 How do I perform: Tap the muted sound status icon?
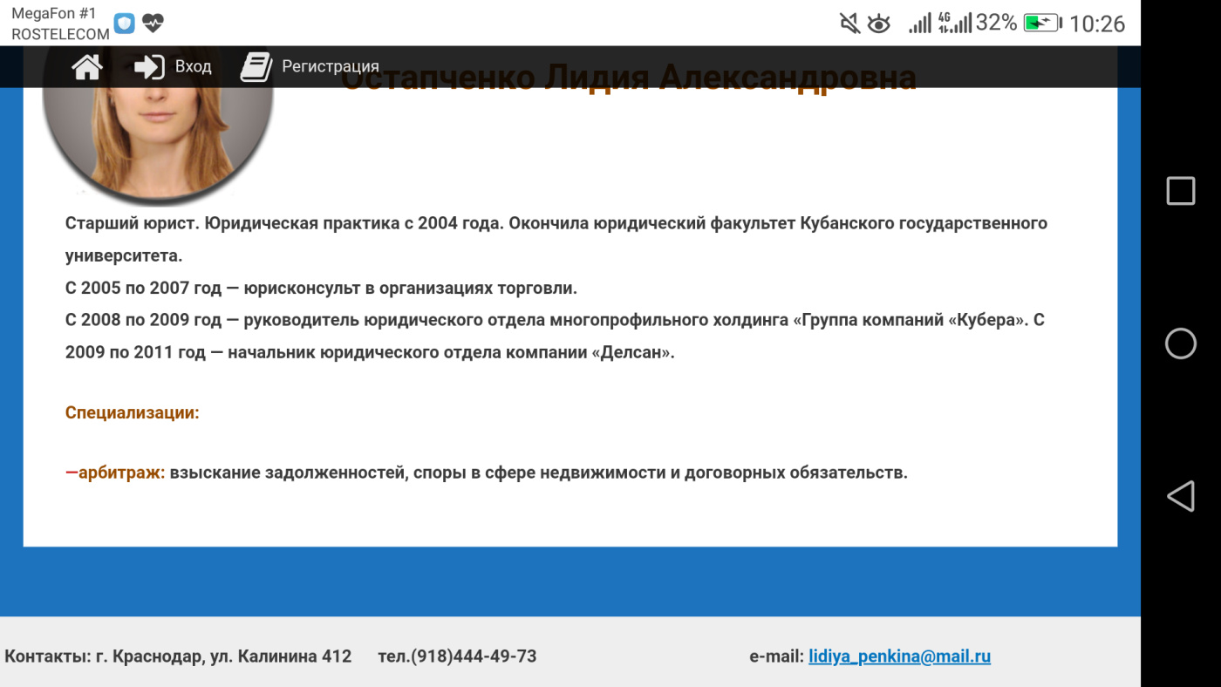(x=849, y=24)
